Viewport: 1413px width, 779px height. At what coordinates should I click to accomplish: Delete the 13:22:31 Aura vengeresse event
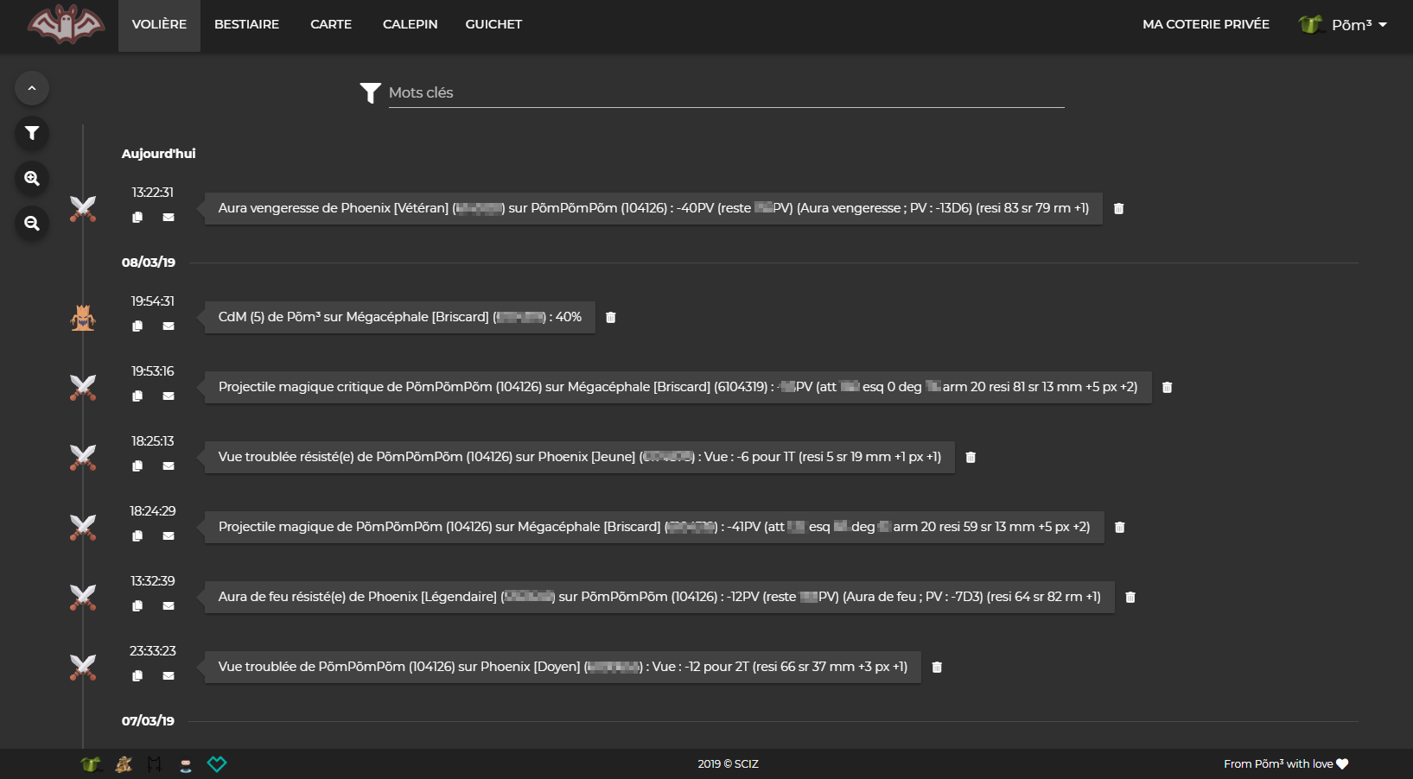click(x=1118, y=209)
